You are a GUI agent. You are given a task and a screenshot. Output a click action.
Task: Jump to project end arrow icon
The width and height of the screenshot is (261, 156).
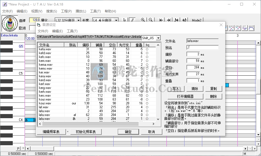pyautogui.click(x=169, y=20)
